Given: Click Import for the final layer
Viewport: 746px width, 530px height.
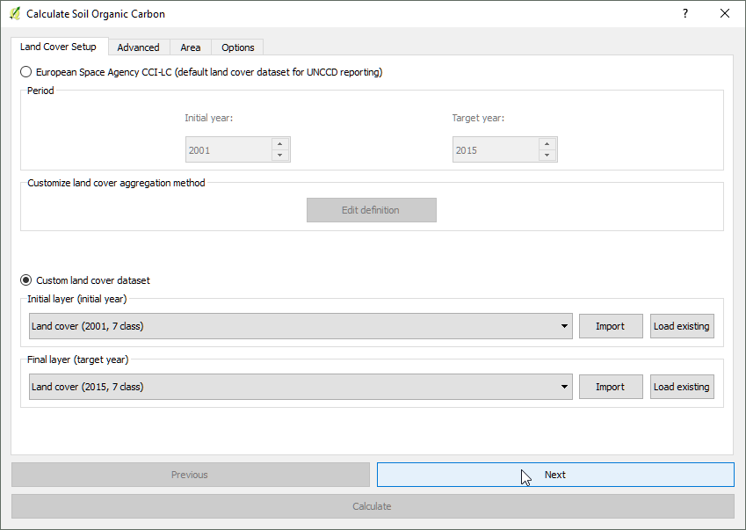Looking at the screenshot, I should click(x=610, y=387).
